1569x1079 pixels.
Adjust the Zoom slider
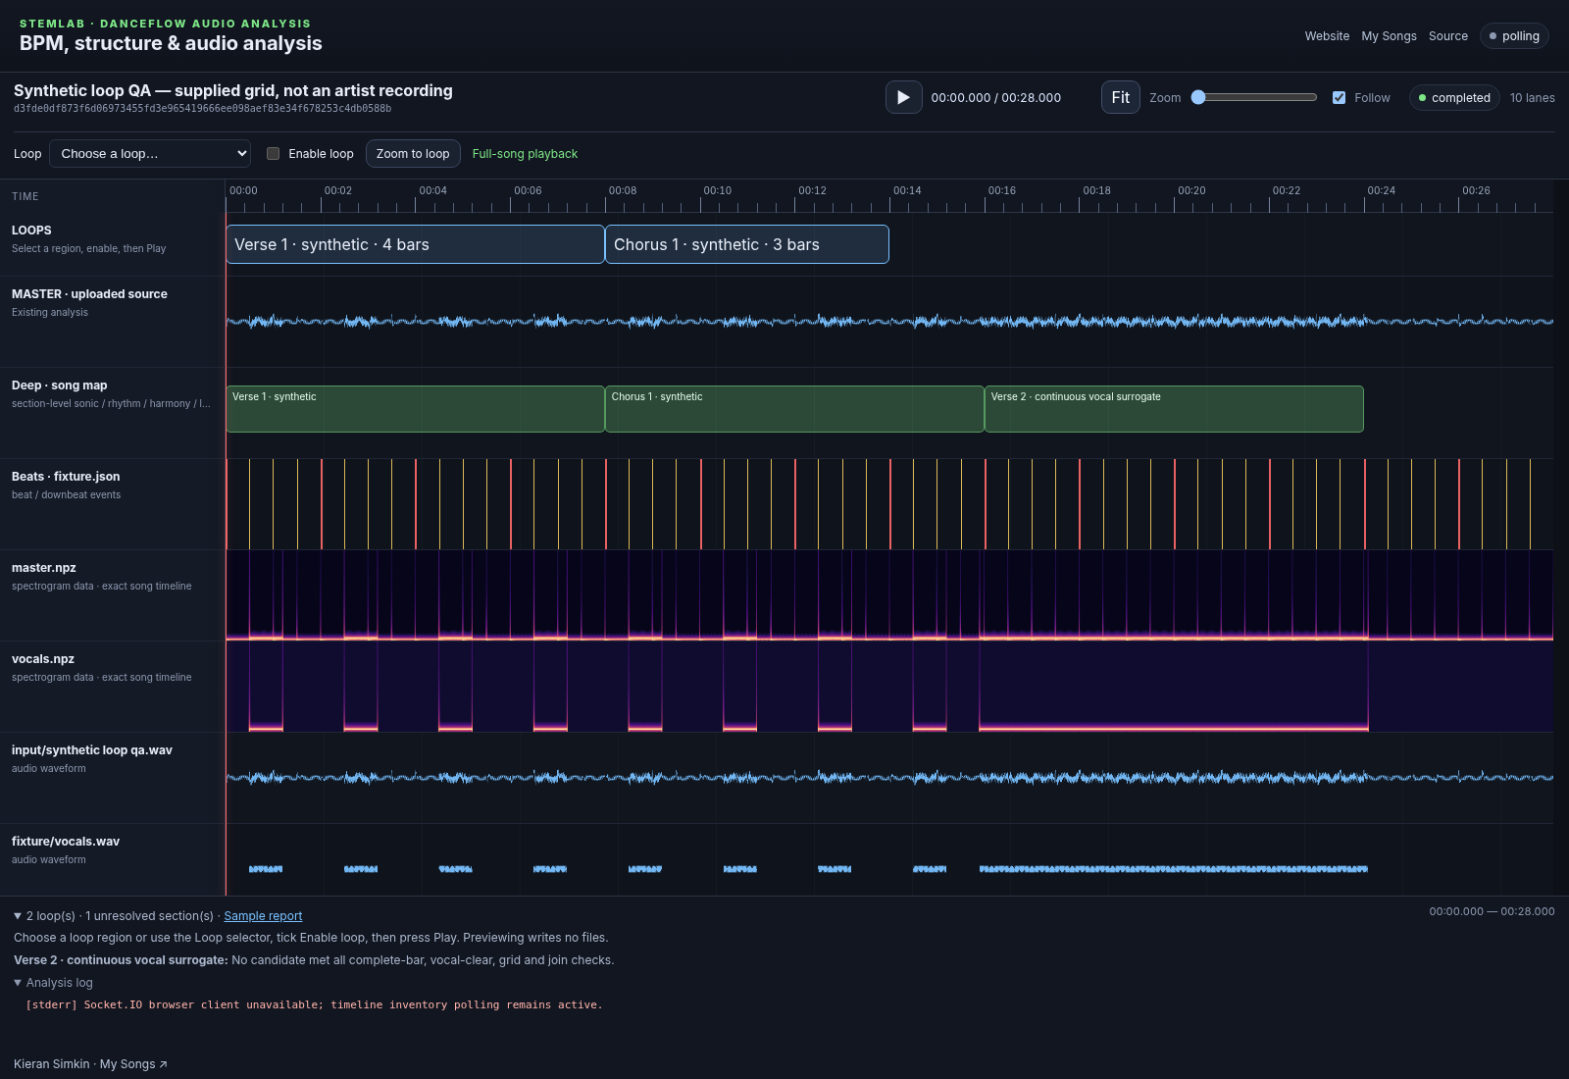1253,97
